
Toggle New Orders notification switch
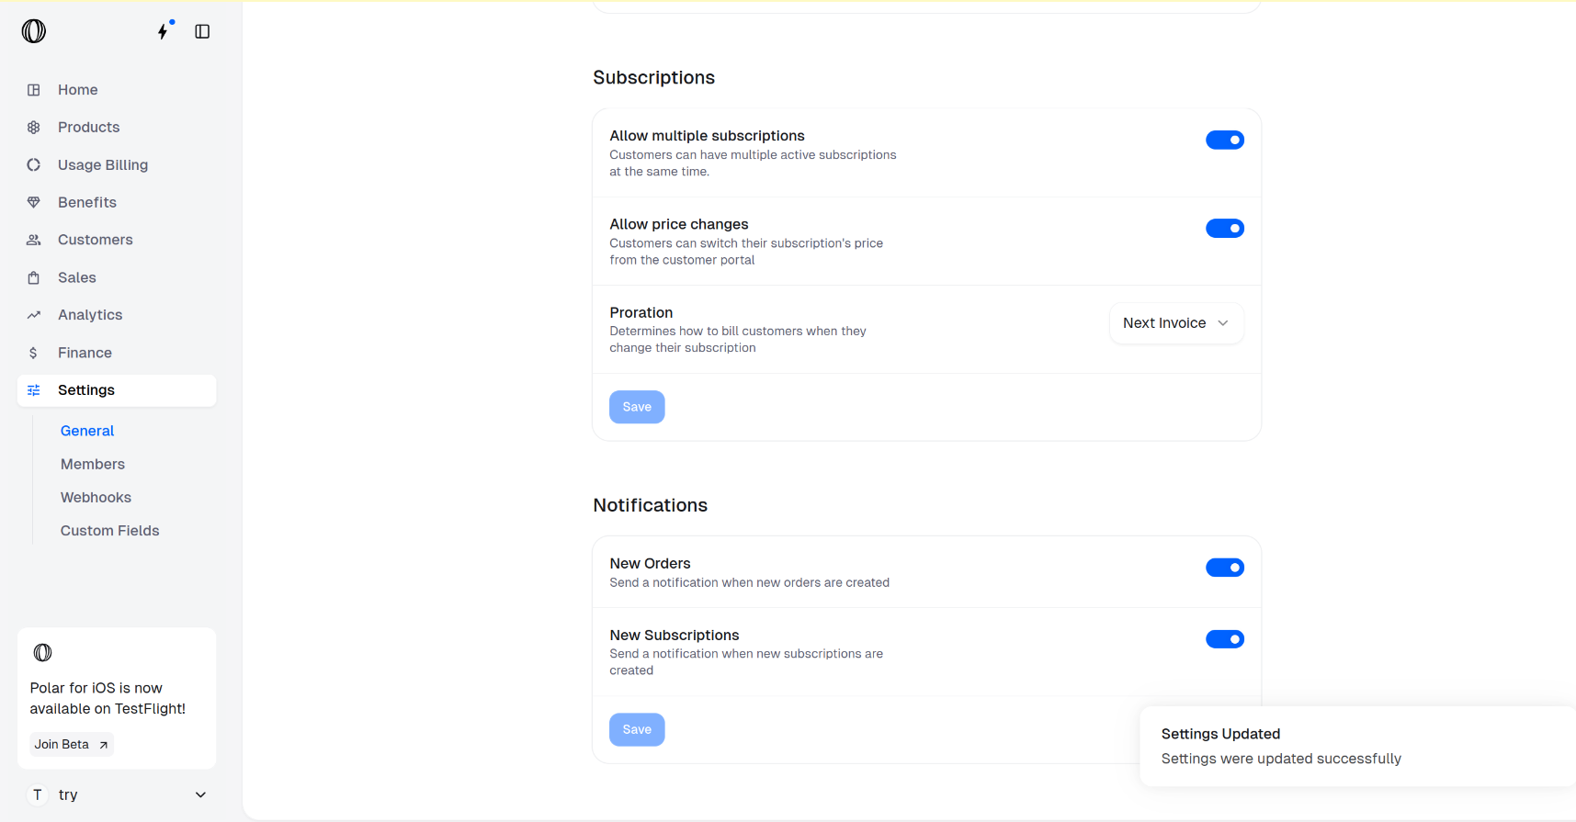[x=1224, y=568]
